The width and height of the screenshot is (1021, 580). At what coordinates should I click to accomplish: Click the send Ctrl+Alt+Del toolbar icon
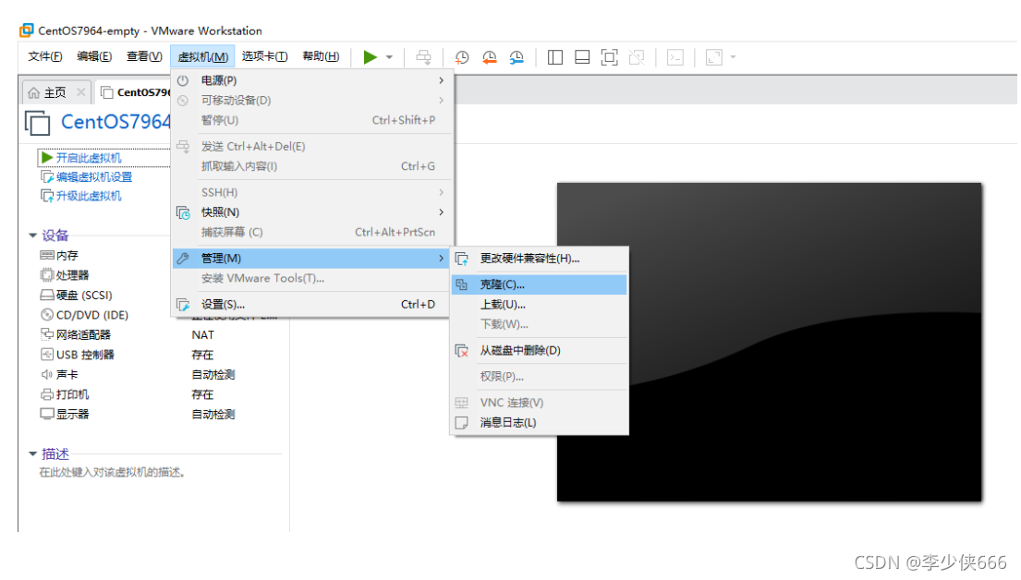(x=423, y=57)
